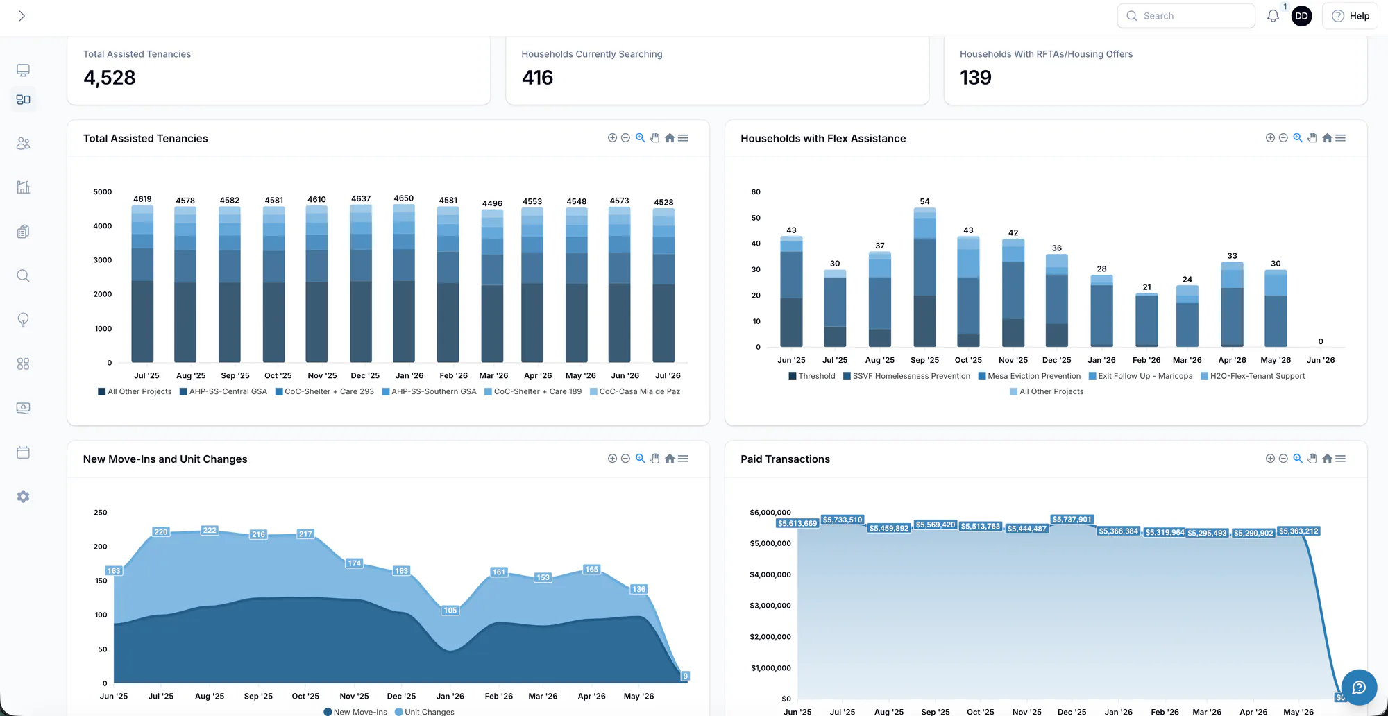
Task: Zoom out on Total Assisted Tenancies chart
Action: click(625, 138)
